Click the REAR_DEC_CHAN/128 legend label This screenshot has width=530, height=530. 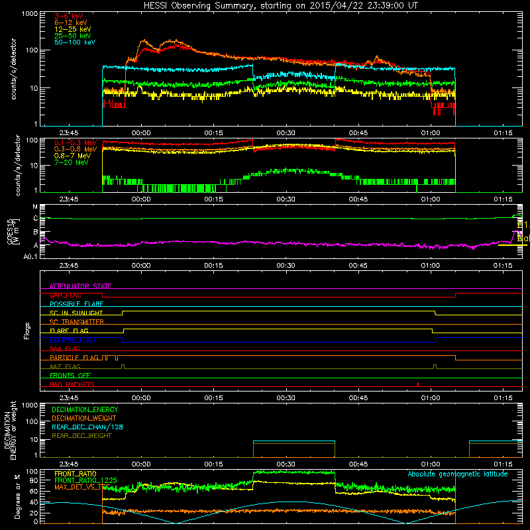click(87, 427)
